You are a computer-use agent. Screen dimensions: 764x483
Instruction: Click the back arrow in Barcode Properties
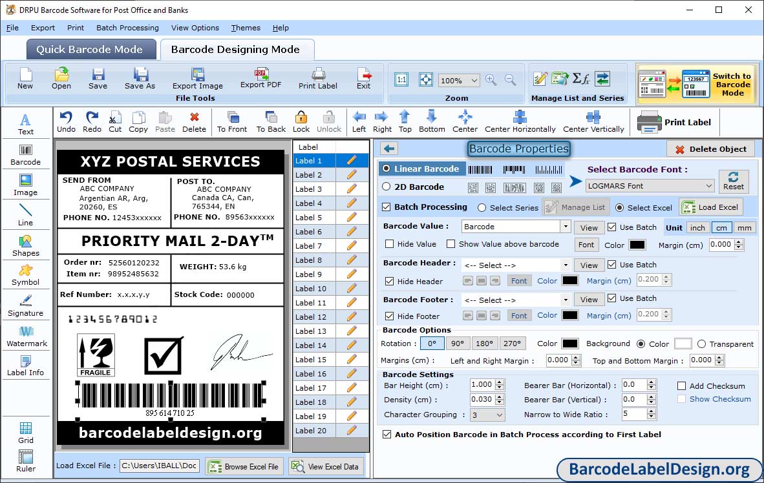pyautogui.click(x=389, y=149)
